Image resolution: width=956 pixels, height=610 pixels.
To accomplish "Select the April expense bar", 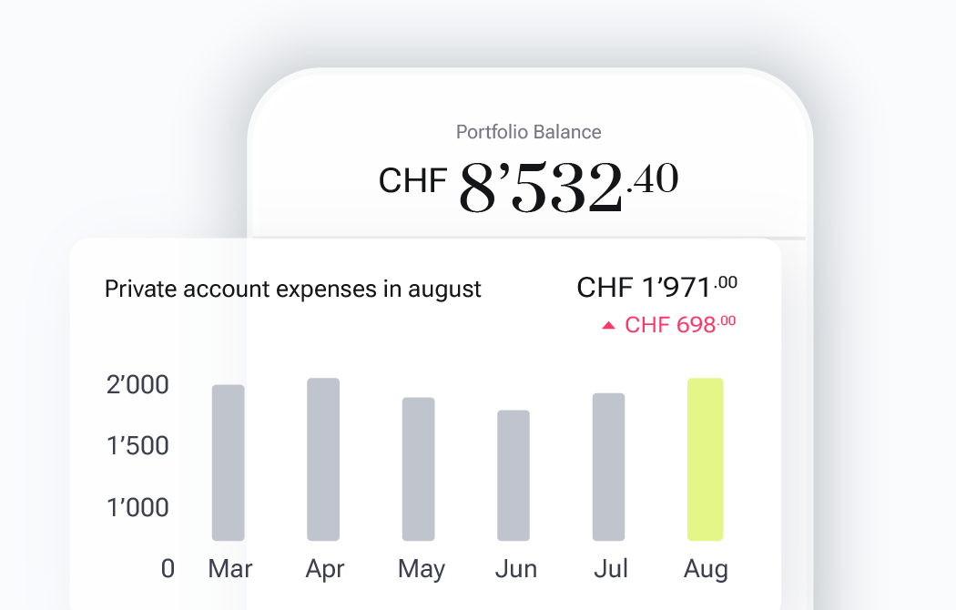I will [323, 460].
